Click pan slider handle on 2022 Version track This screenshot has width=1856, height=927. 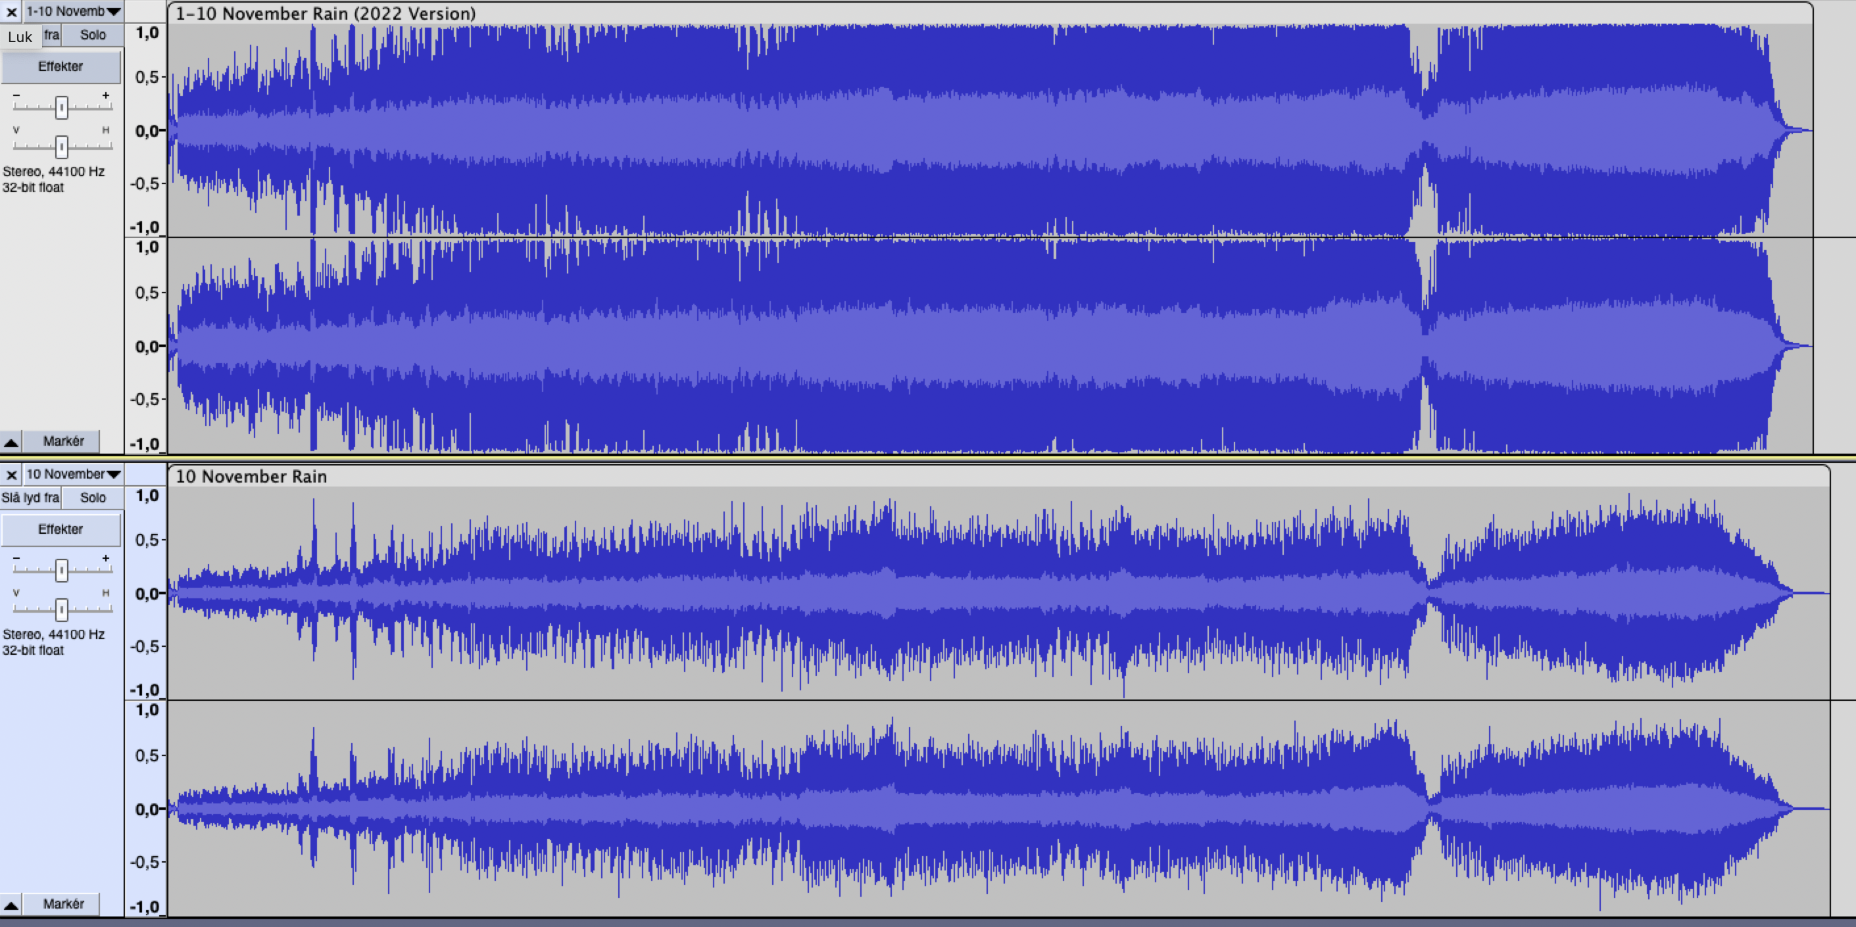pos(62,147)
